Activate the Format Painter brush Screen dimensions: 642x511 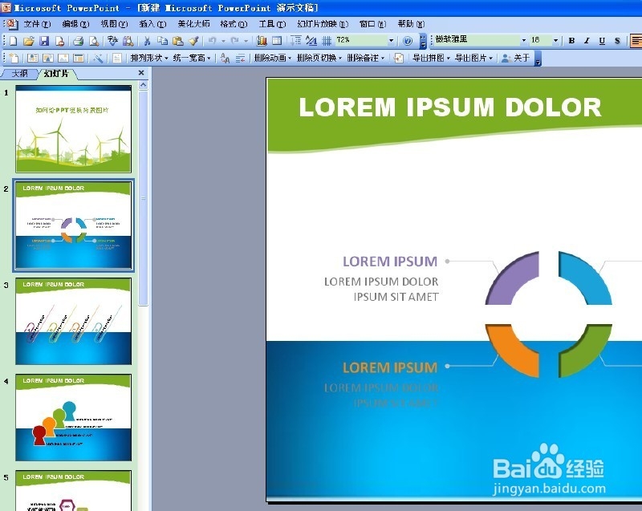tap(193, 40)
